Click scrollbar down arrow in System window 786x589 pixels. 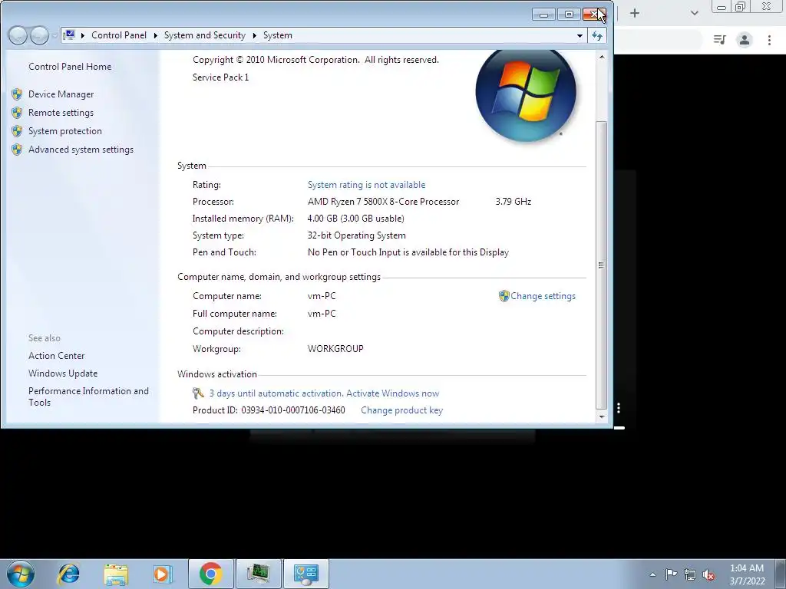(x=602, y=416)
